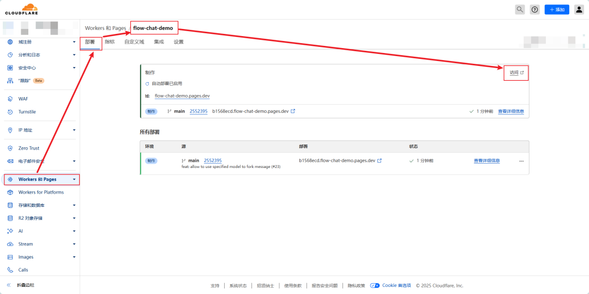Click the Stream cloud sidebar icon
The width and height of the screenshot is (589, 294).
coord(10,244)
